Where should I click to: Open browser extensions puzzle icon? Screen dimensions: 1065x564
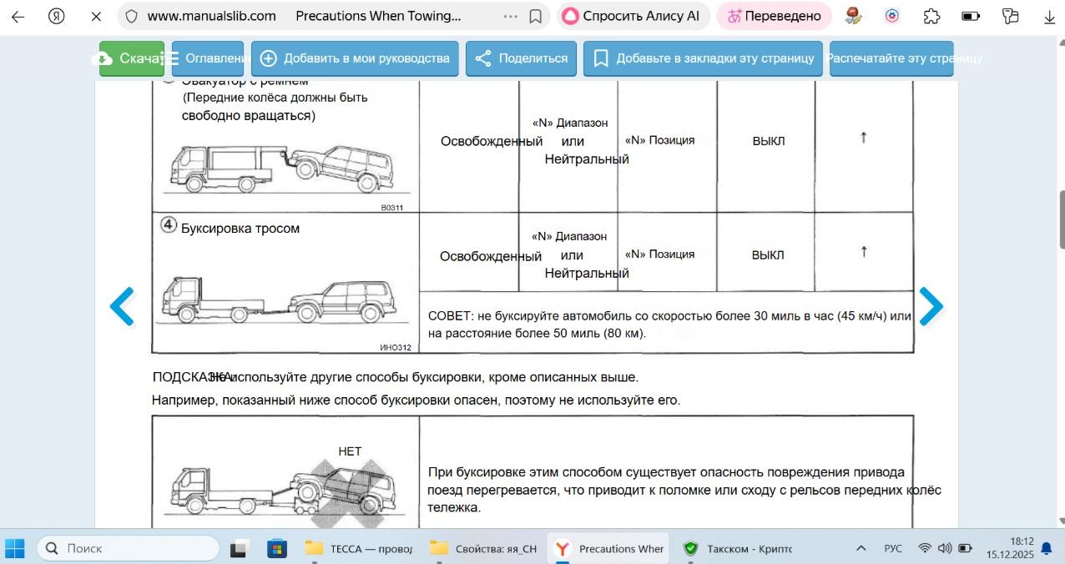pos(931,16)
